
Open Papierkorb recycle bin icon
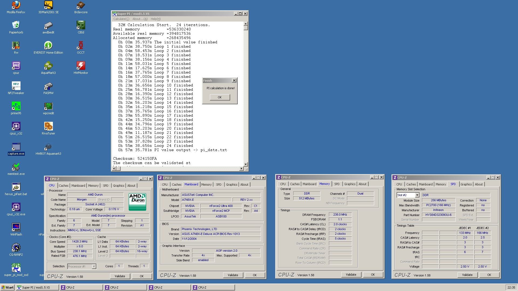point(16,27)
